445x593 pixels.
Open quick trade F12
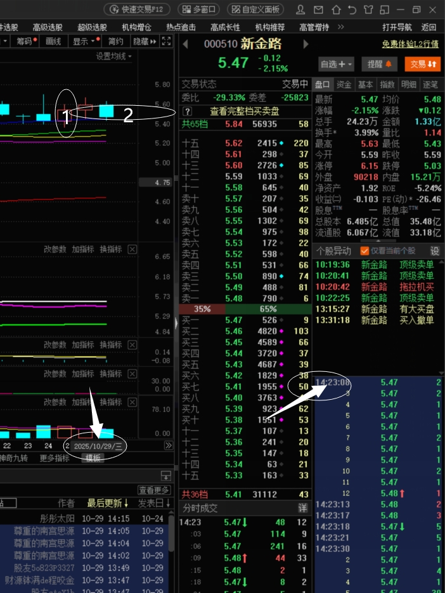coord(137,9)
